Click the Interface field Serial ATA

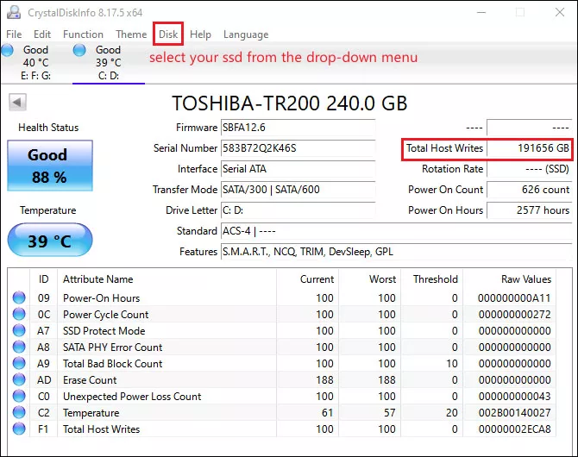(x=298, y=169)
